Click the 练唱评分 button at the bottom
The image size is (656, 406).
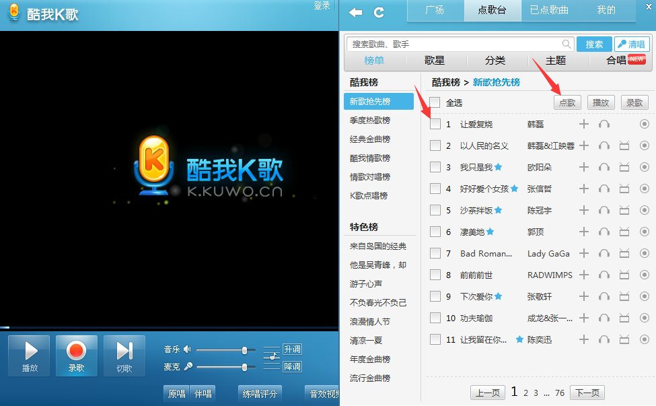(259, 393)
